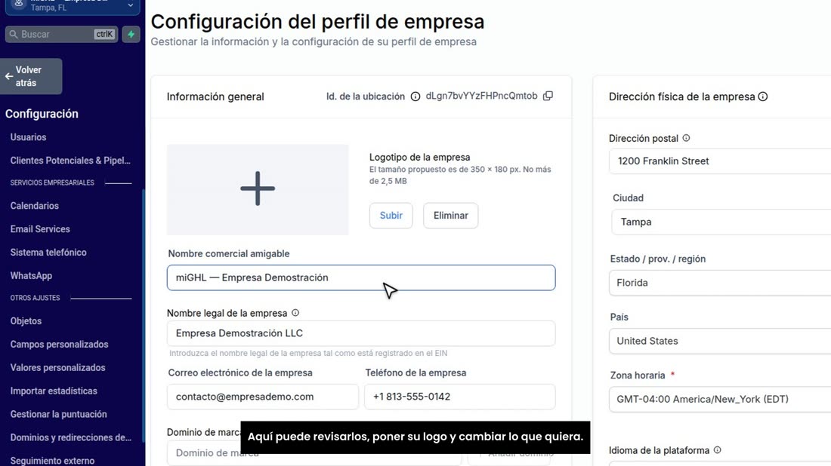Click the search magnifier icon
This screenshot has width=831, height=466.
(14, 35)
